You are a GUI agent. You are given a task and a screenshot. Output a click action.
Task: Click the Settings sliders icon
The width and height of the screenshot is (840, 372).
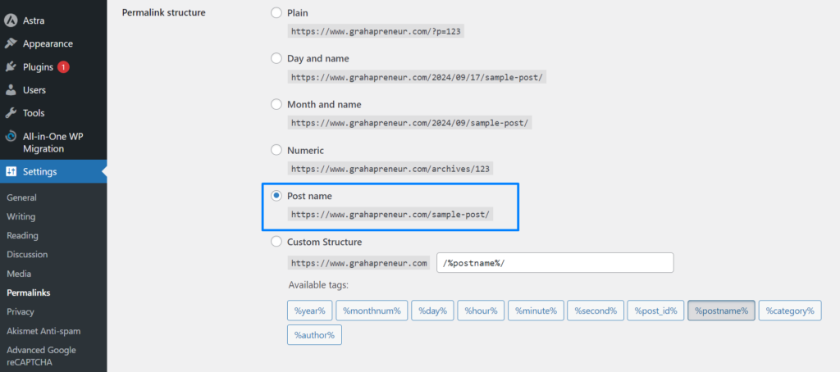point(11,172)
